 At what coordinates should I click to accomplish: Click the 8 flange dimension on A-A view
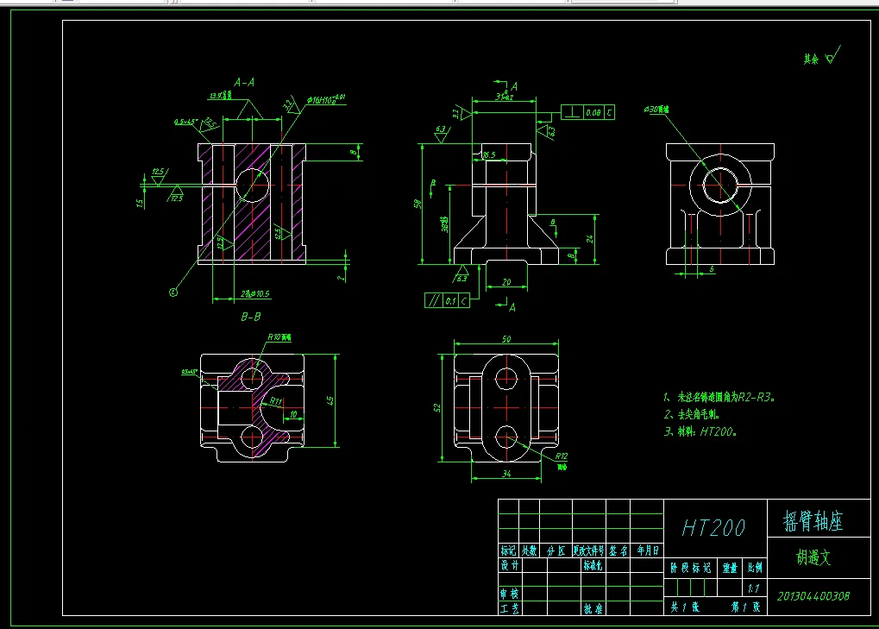(353, 152)
